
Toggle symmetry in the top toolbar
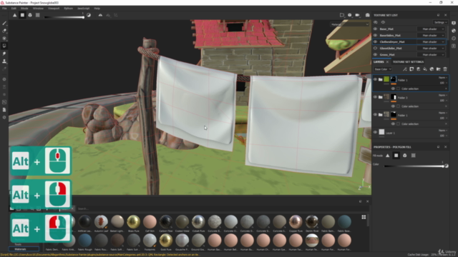tap(100, 15)
